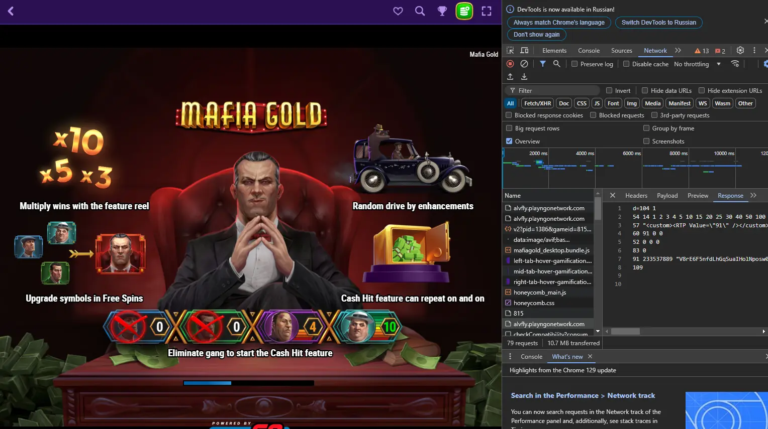Click the request list vertical scrollbar
Viewport: 768px width, 429px height.
tap(598, 208)
